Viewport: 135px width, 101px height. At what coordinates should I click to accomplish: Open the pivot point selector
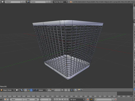[x=22, y=90]
